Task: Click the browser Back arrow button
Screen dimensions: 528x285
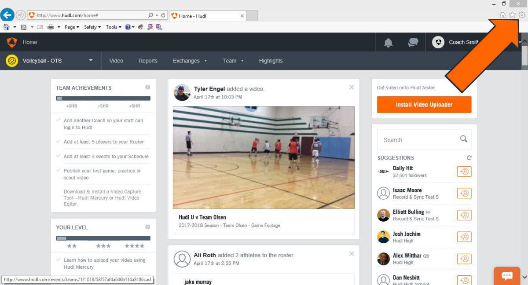Action: [x=7, y=15]
